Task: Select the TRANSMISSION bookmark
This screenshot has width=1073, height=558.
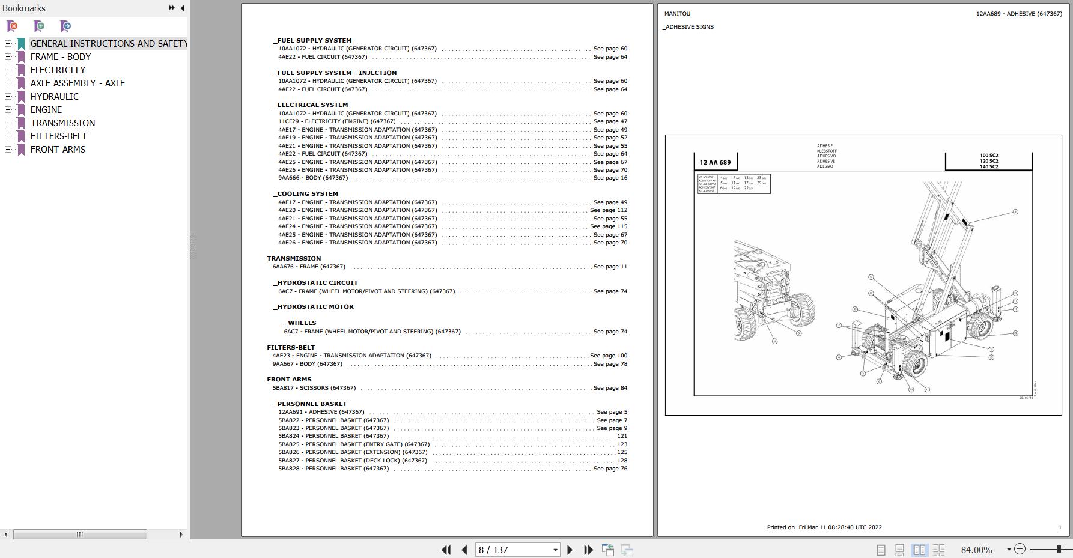Action: (x=62, y=123)
